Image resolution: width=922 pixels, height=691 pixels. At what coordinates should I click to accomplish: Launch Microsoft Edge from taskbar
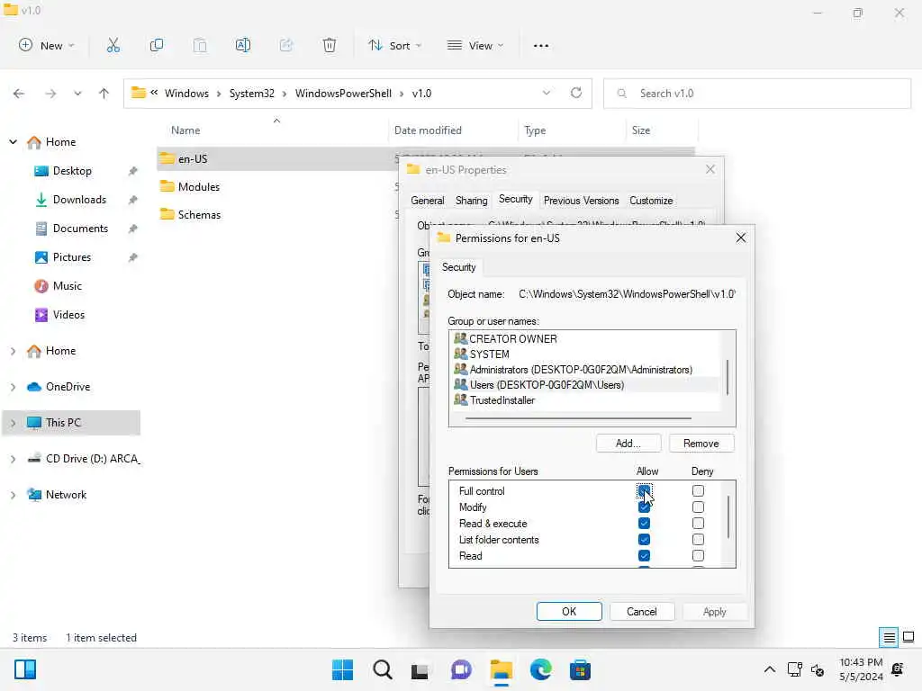[x=540, y=669]
